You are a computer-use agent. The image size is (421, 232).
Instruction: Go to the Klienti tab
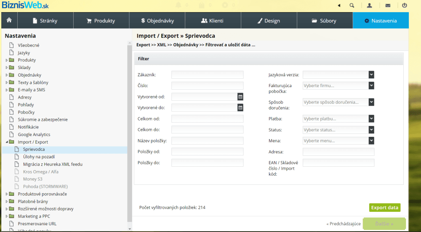pos(213,20)
